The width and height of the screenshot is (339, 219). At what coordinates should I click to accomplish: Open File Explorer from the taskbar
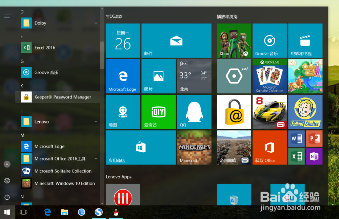point(64,212)
